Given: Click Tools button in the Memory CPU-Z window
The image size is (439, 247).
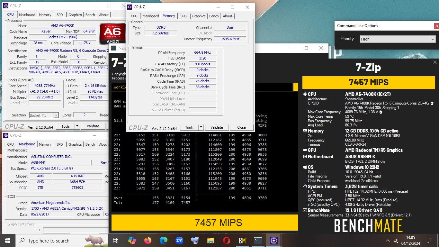Looking at the screenshot, I should click(189, 127).
